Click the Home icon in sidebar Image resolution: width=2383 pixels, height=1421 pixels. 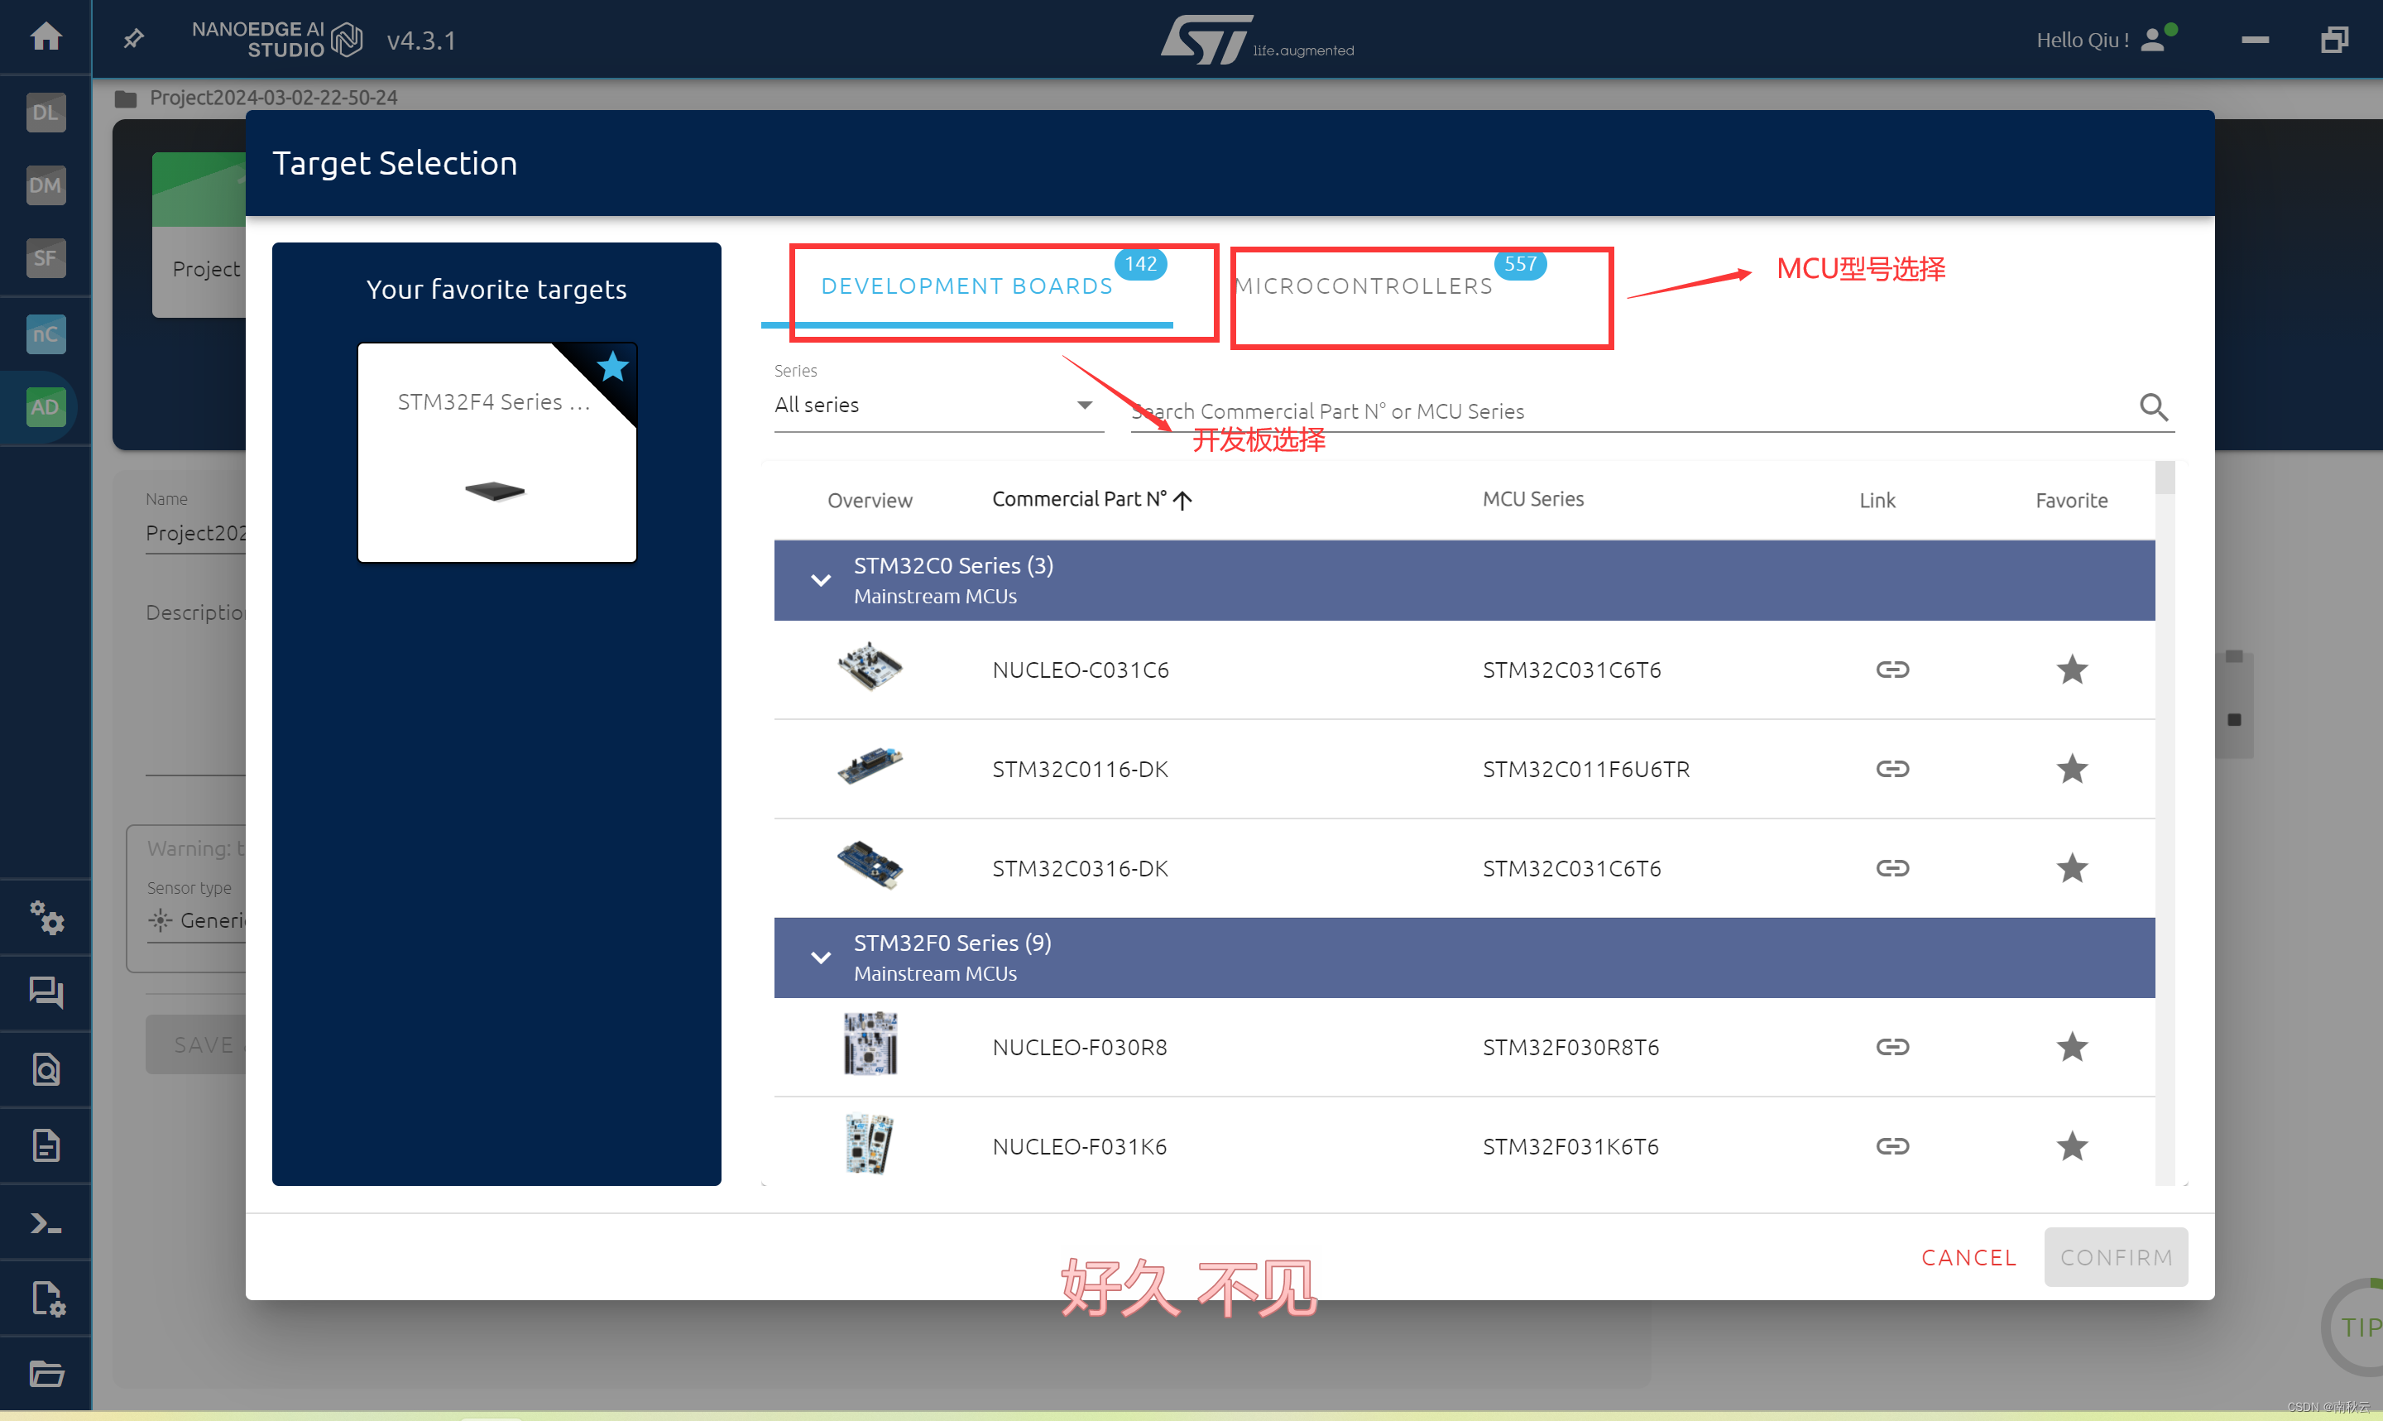pyautogui.click(x=46, y=36)
